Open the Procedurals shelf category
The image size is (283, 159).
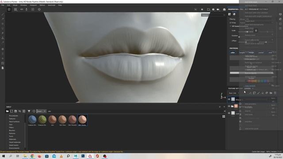(13, 116)
